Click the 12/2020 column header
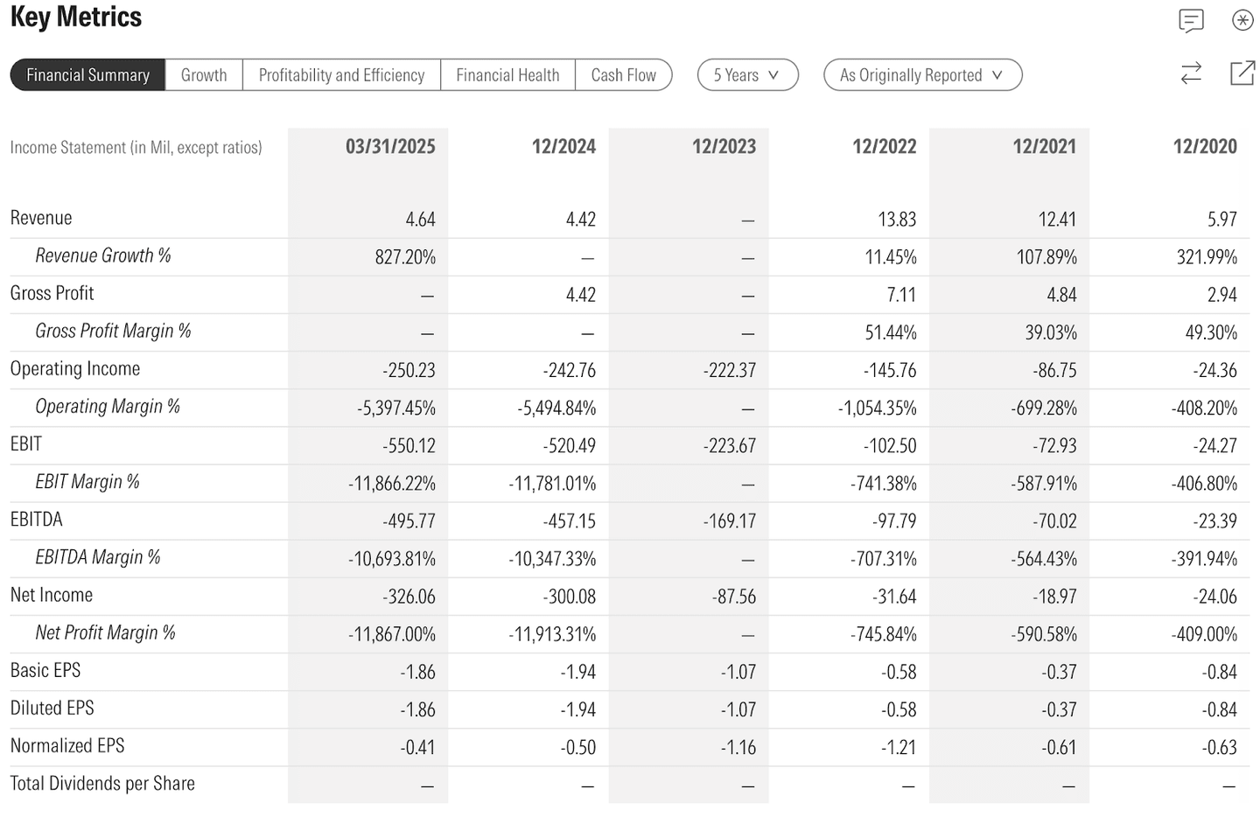The width and height of the screenshot is (1260, 817). (x=1205, y=147)
